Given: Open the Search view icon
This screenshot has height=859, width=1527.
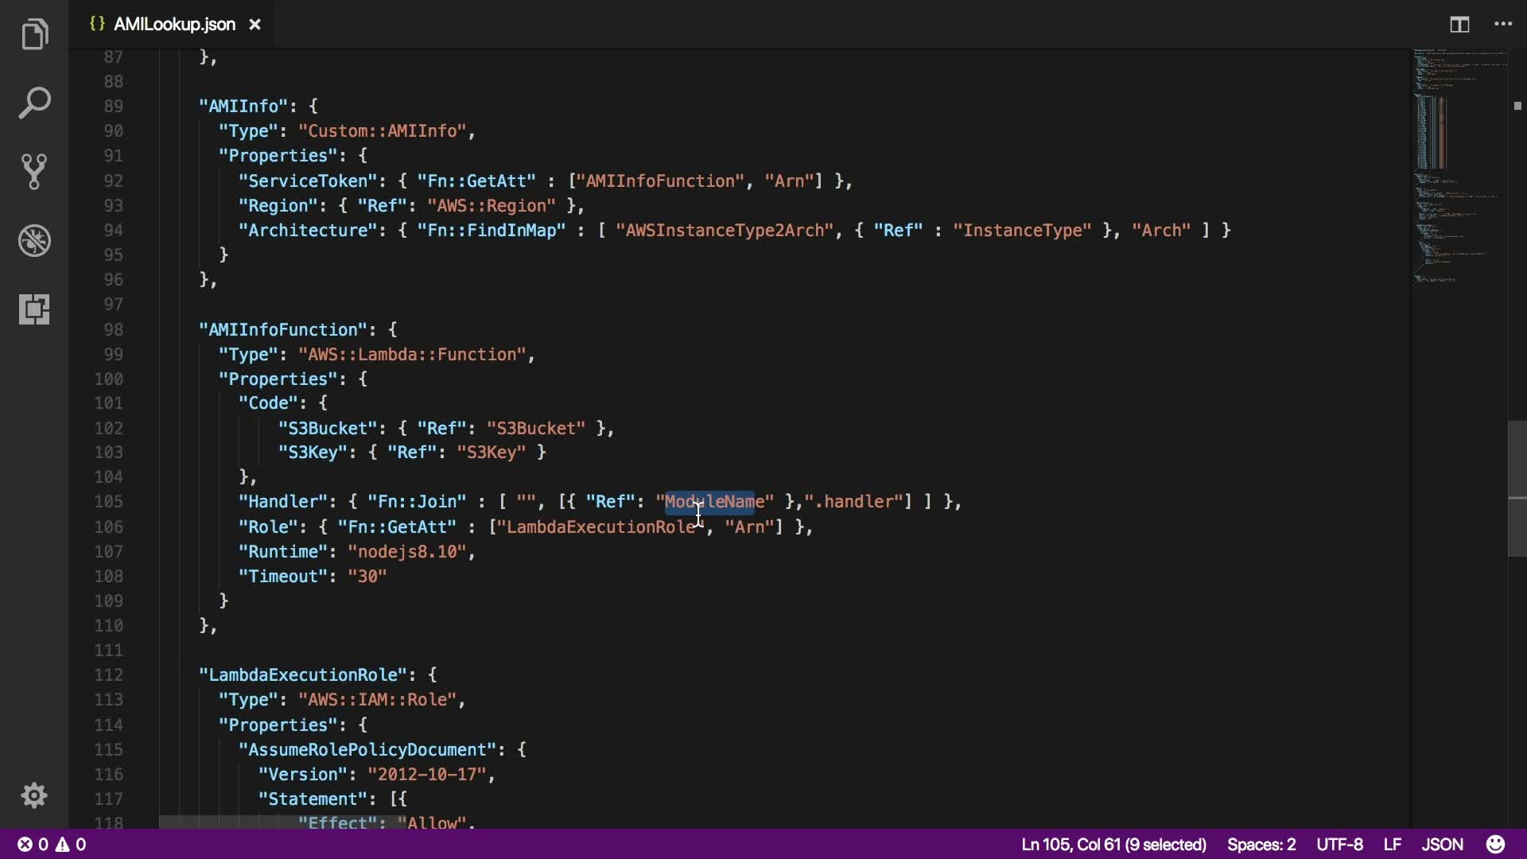Looking at the screenshot, I should click(x=34, y=103).
